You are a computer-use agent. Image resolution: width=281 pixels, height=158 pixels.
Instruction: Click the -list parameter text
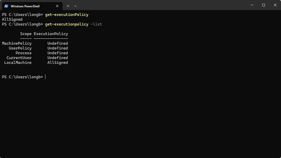point(96,24)
